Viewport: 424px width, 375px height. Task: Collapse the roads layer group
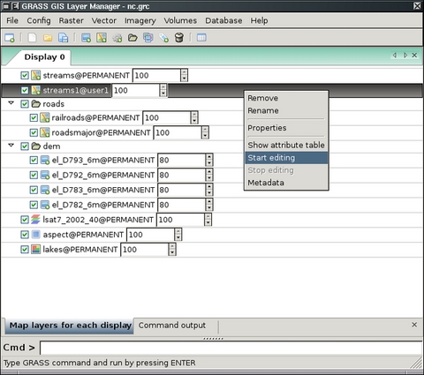point(11,103)
